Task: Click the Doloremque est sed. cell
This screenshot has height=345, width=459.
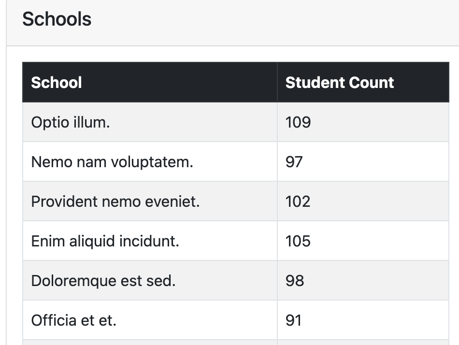Action: tap(150, 281)
